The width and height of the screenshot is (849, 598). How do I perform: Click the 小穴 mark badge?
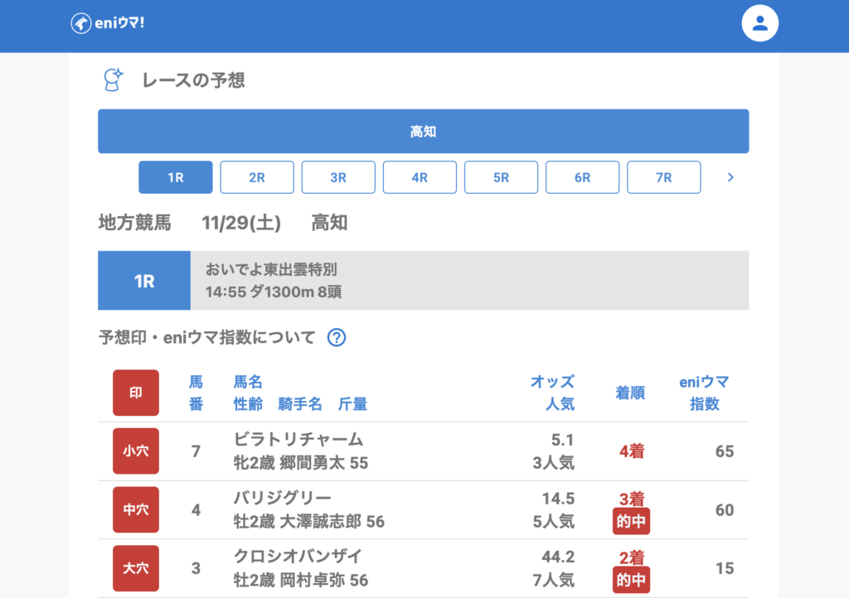point(135,451)
